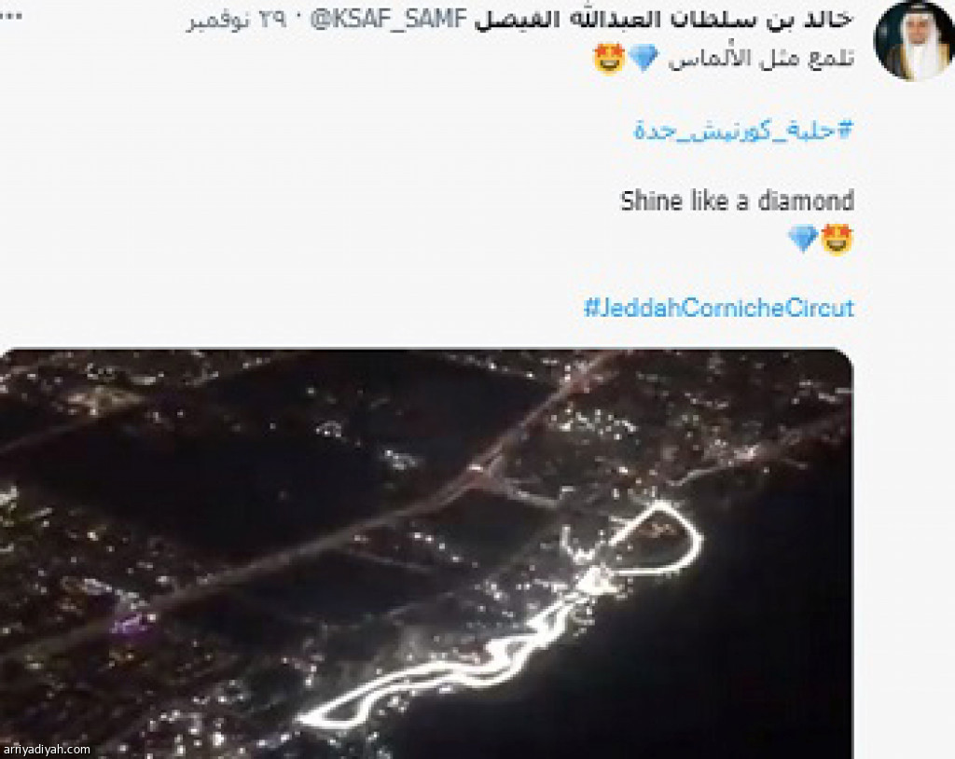Screen dimensions: 955x759
Task: Click the diamond emoji beside Arabic text
Action: 644,58
